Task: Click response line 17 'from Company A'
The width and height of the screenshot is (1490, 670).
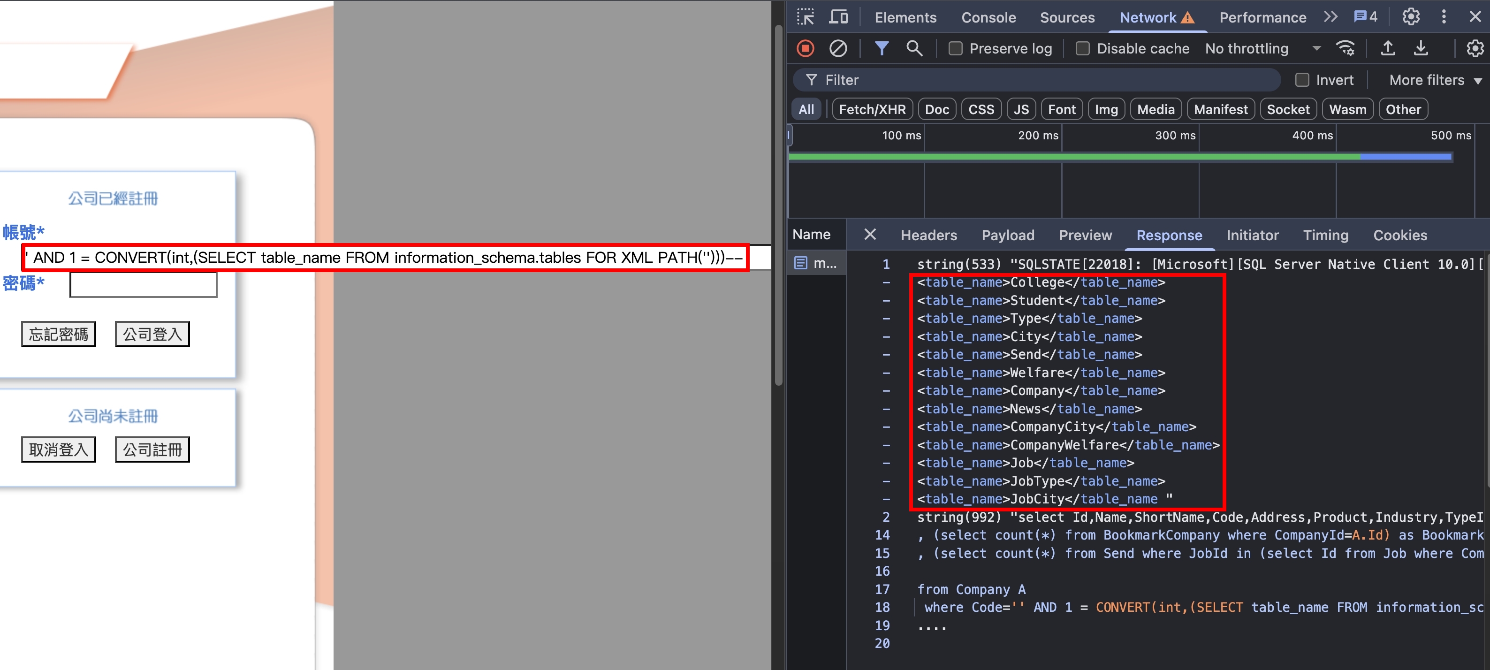Action: point(971,589)
